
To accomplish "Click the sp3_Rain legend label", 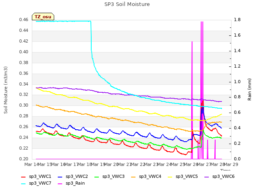I will coord(75,183).
